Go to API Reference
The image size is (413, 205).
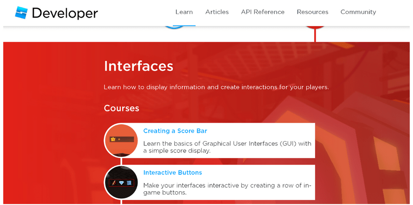pyautogui.click(x=262, y=12)
